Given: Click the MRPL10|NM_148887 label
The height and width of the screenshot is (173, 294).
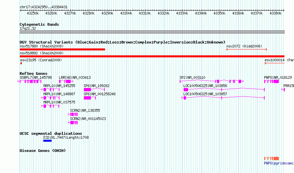Looking at the screenshot, I should tap(59, 94).
